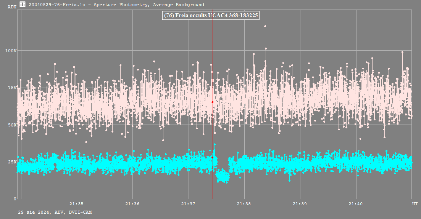Click the 75K y-axis label
Image resolution: width=421 pixels, height=219 pixels.
(12, 88)
